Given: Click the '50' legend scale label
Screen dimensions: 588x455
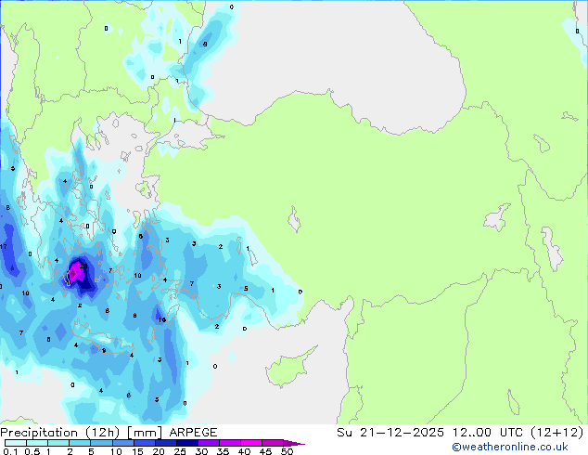Looking at the screenshot, I should 288,451.
